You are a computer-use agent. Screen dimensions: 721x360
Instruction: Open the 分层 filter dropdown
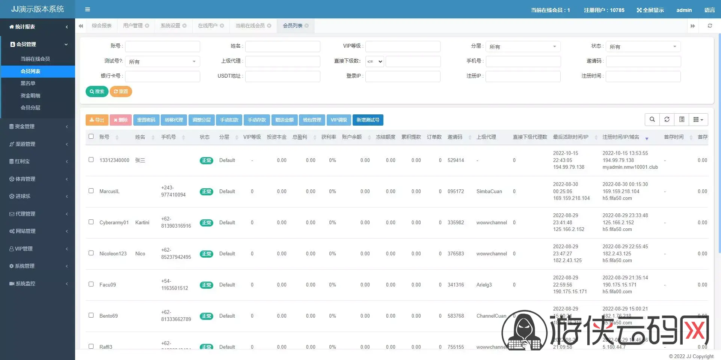[x=523, y=46]
